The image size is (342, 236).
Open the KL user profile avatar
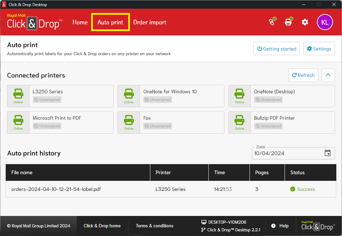coord(325,22)
